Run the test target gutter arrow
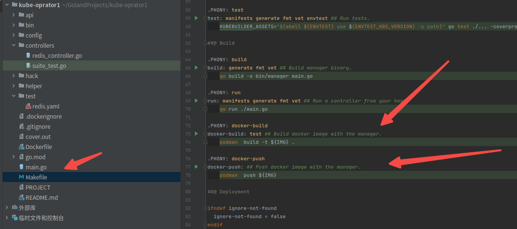Image resolution: width=517 pixels, height=229 pixels. click(196, 18)
